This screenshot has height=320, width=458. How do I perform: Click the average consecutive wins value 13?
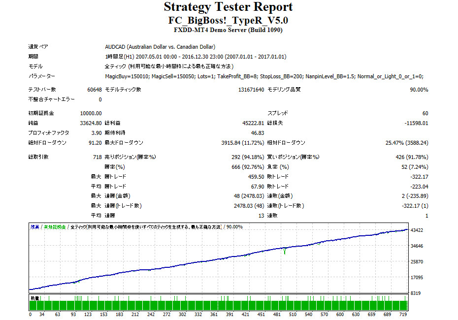tap(262, 216)
